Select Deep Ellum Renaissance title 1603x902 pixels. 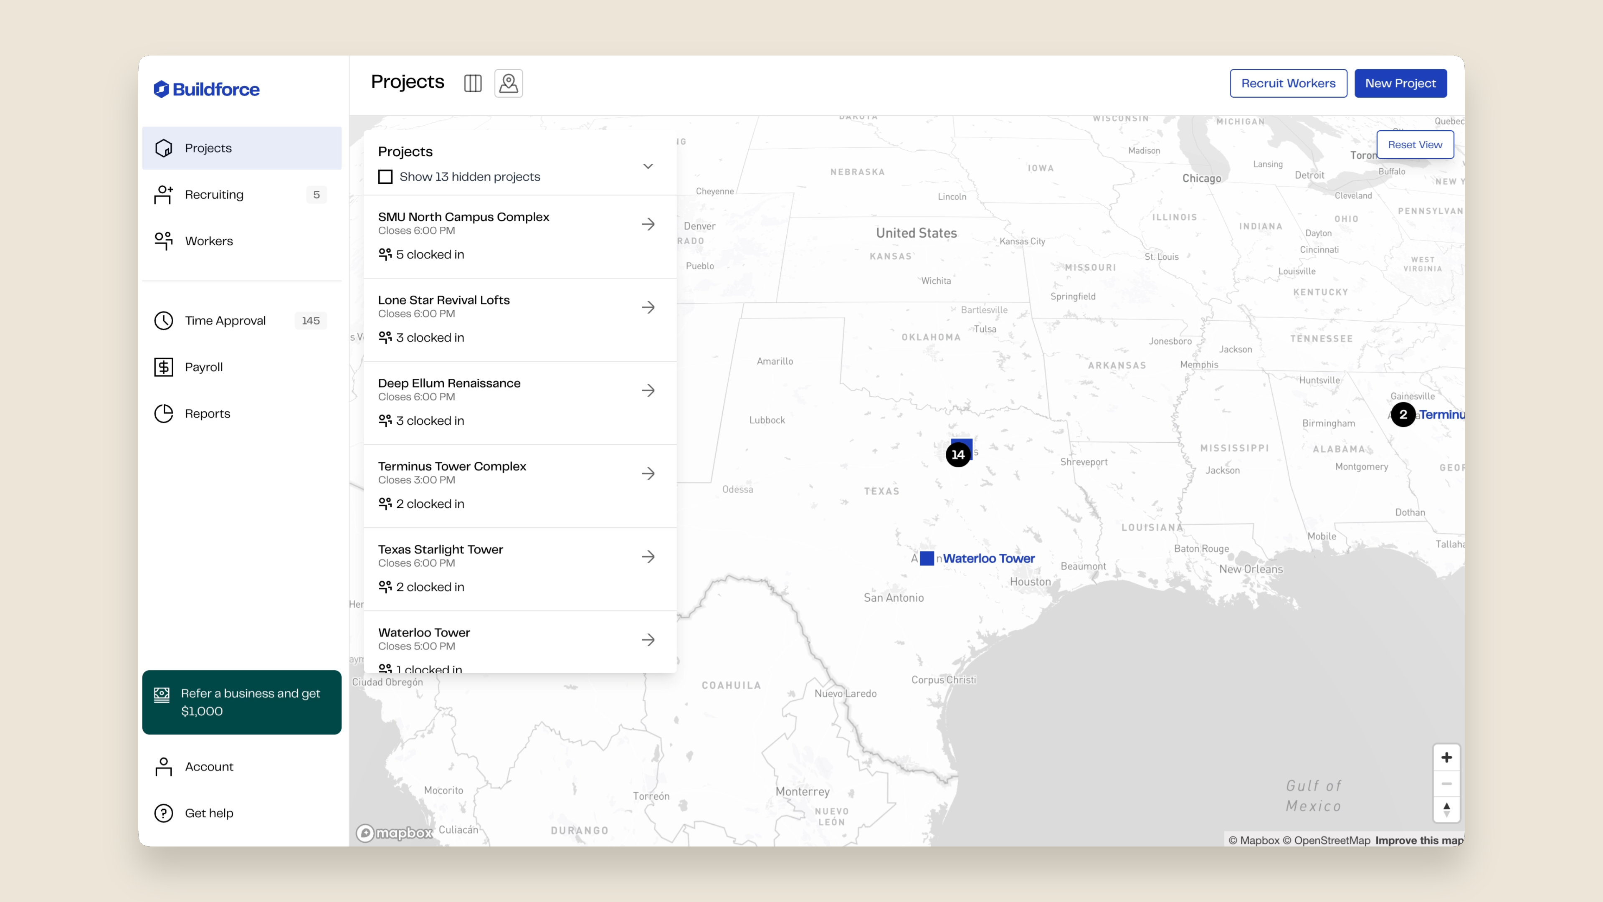point(449,383)
